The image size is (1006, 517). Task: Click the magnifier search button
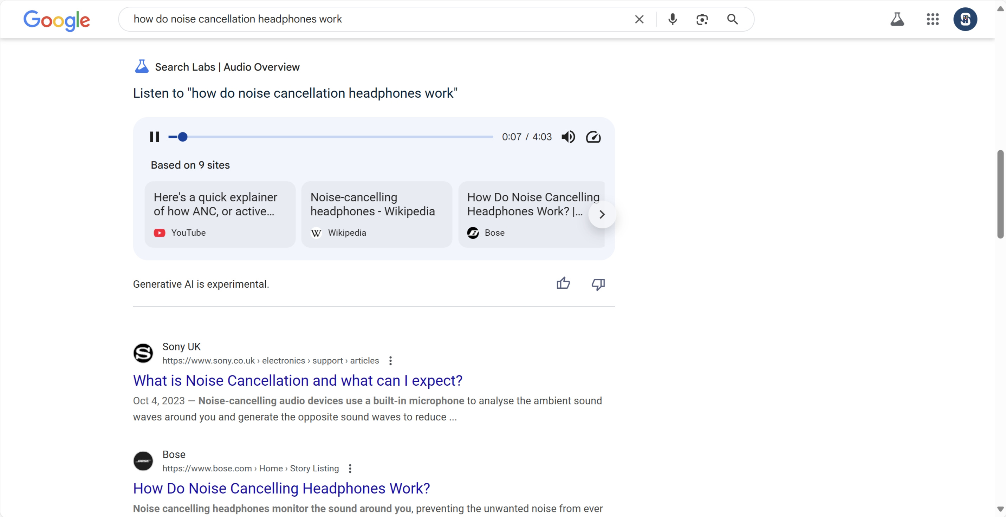(x=732, y=19)
